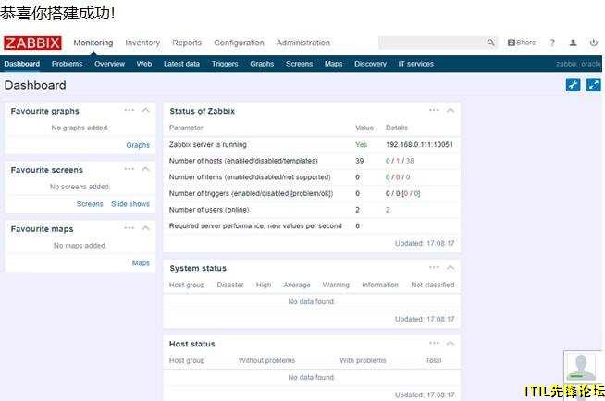
Task: Click the Yes server running value
Action: 361,145
